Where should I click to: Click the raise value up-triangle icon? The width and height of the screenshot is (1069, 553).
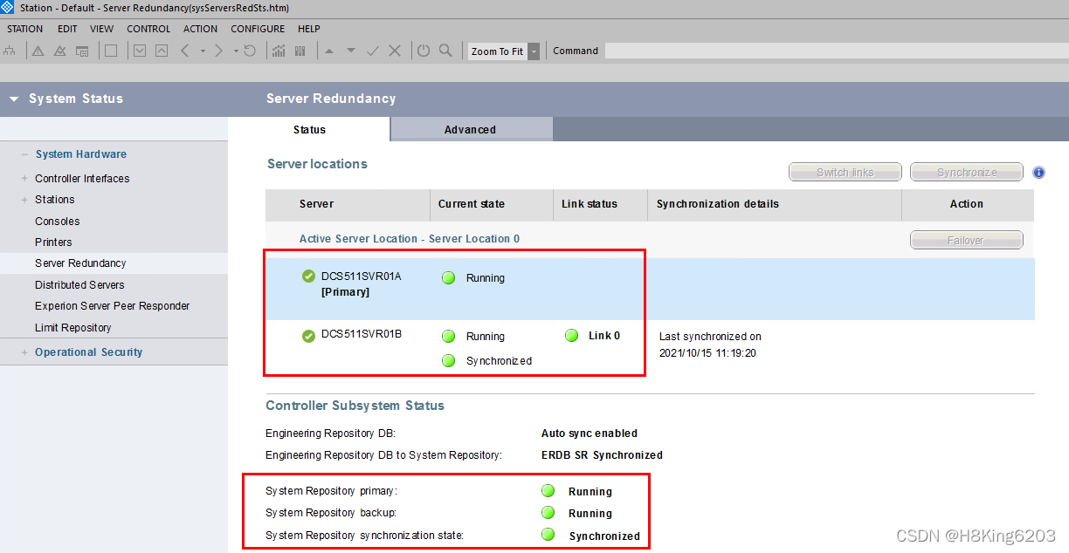329,51
